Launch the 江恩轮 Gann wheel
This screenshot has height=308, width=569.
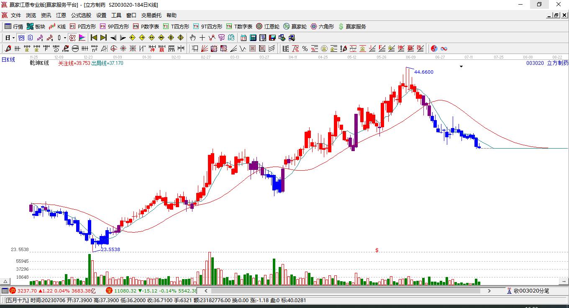268,26
